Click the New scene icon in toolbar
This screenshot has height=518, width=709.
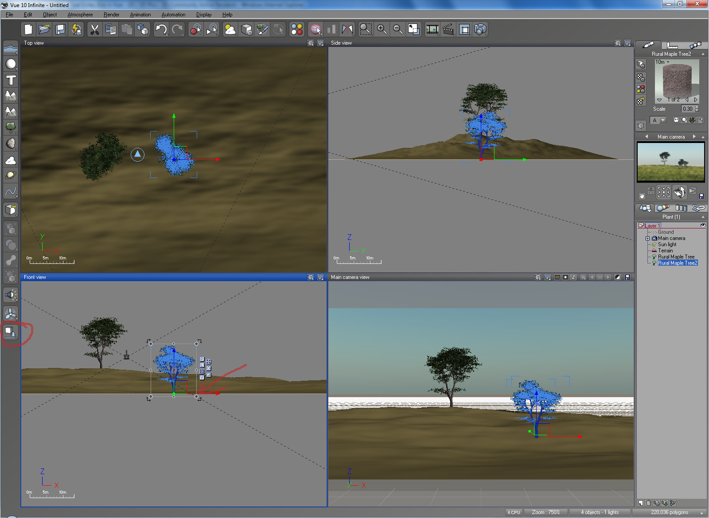[28, 30]
